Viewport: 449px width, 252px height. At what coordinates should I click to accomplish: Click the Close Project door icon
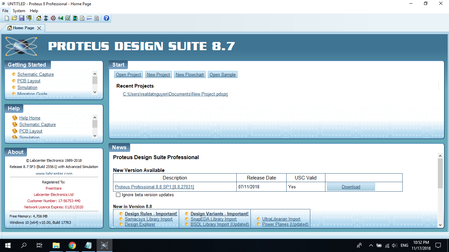click(29, 18)
